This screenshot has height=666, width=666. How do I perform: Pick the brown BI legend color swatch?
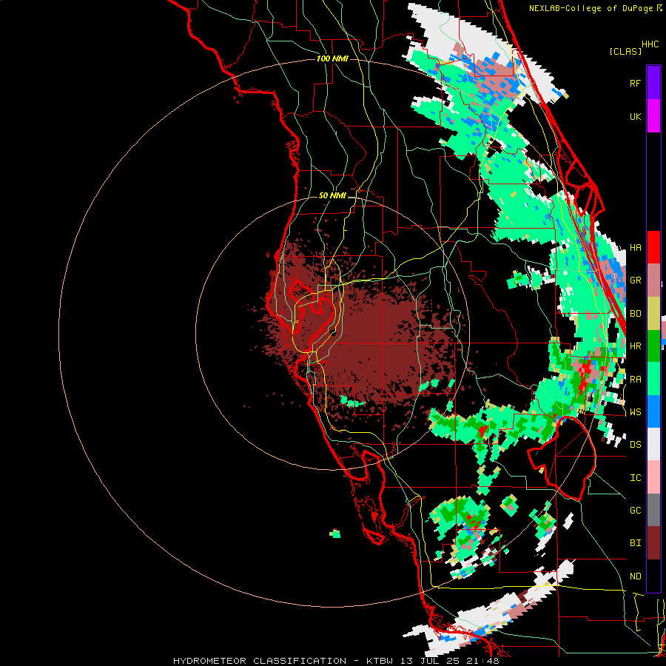(x=653, y=543)
